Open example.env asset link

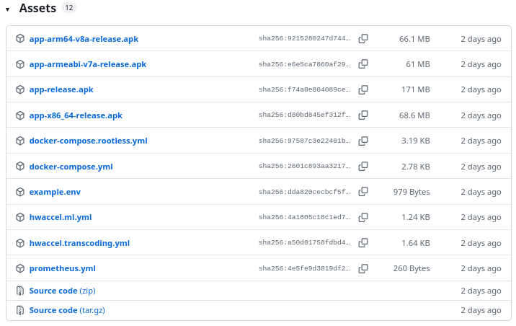pos(55,192)
